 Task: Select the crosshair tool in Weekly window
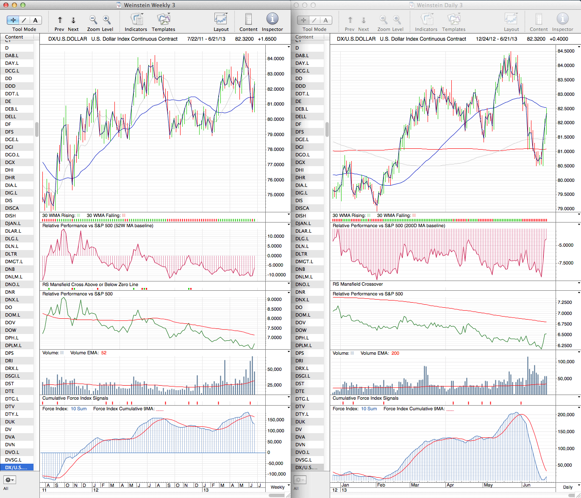[x=13, y=20]
